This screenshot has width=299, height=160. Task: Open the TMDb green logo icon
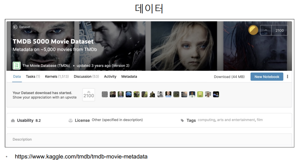click(17, 65)
